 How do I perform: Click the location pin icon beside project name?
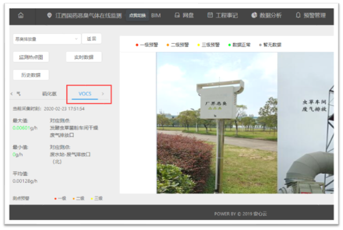point(49,15)
